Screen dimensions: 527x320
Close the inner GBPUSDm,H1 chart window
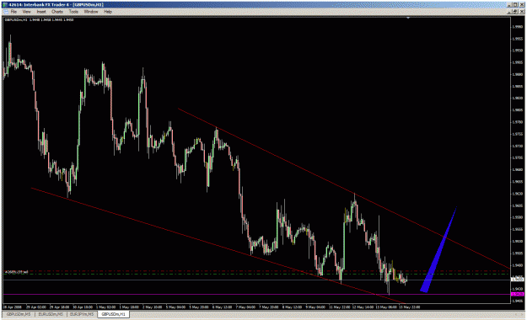point(521,12)
